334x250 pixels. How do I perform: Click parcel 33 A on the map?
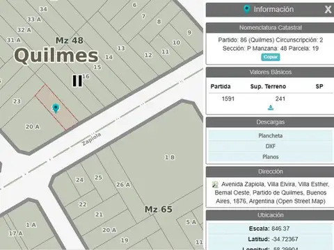[34, 19]
